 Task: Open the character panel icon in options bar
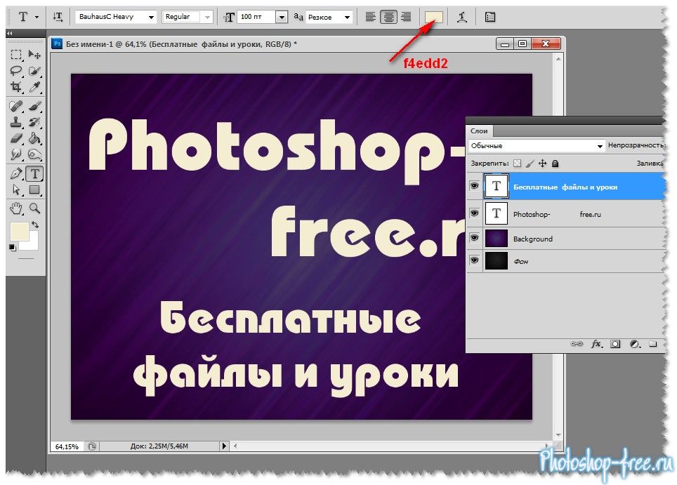click(490, 17)
